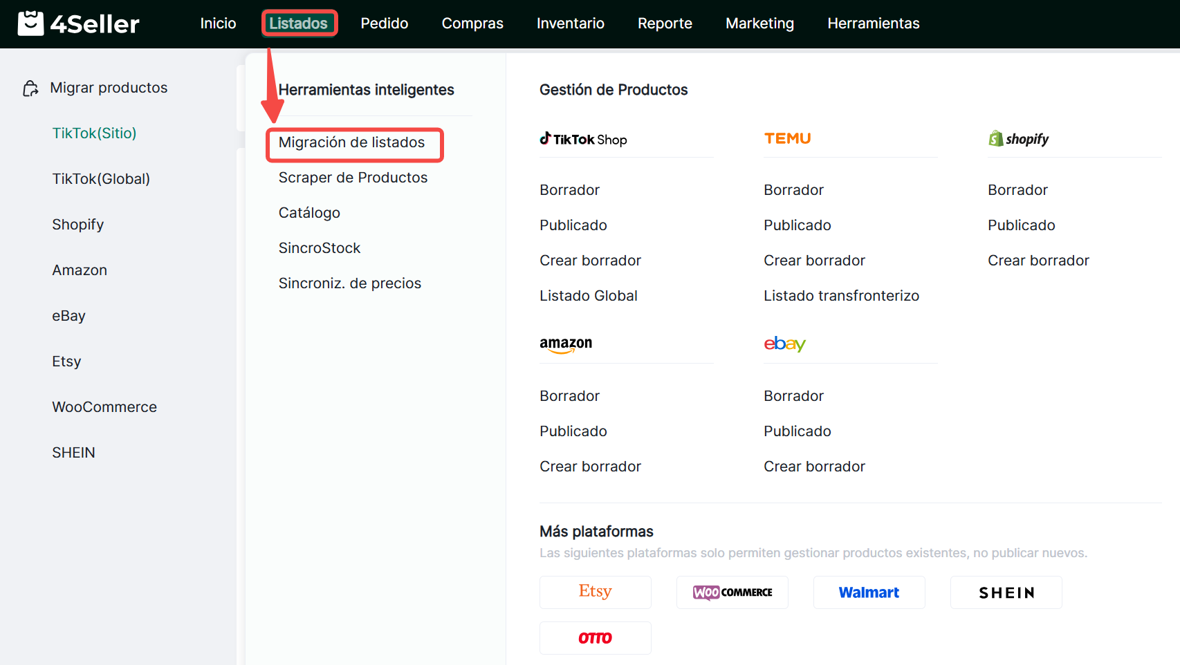1180x665 pixels.
Task: Open the Listados menu in top navigation
Action: point(299,24)
